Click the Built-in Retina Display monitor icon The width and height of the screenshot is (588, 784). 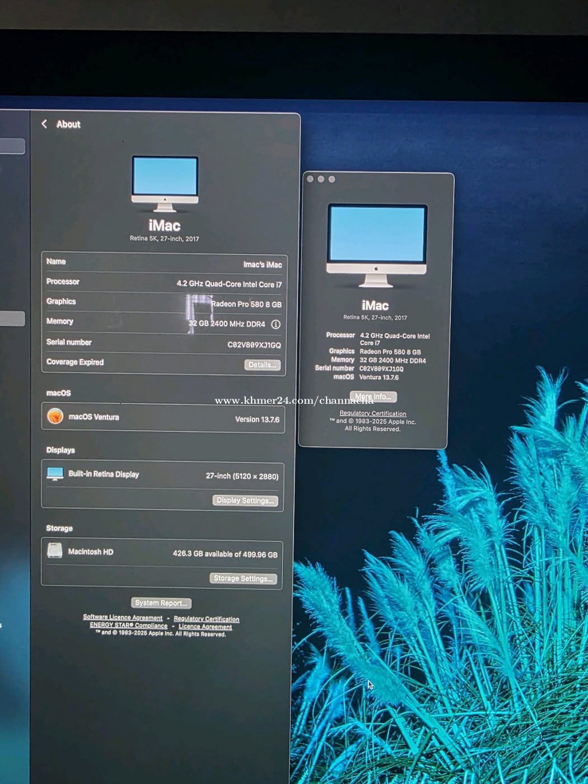point(55,474)
